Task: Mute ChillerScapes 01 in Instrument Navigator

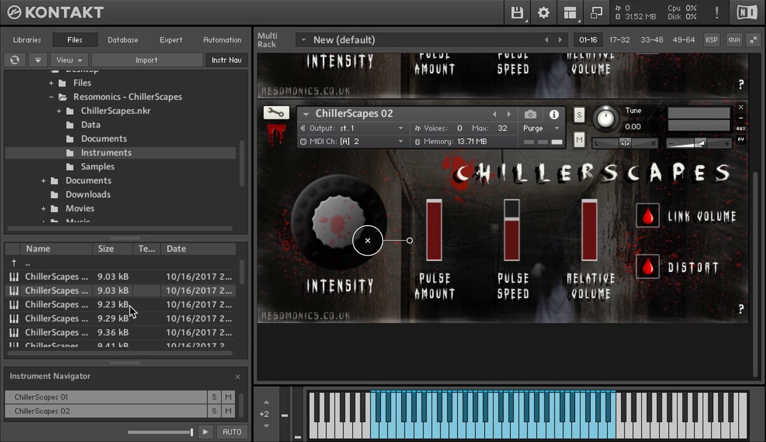Action: tap(229, 397)
